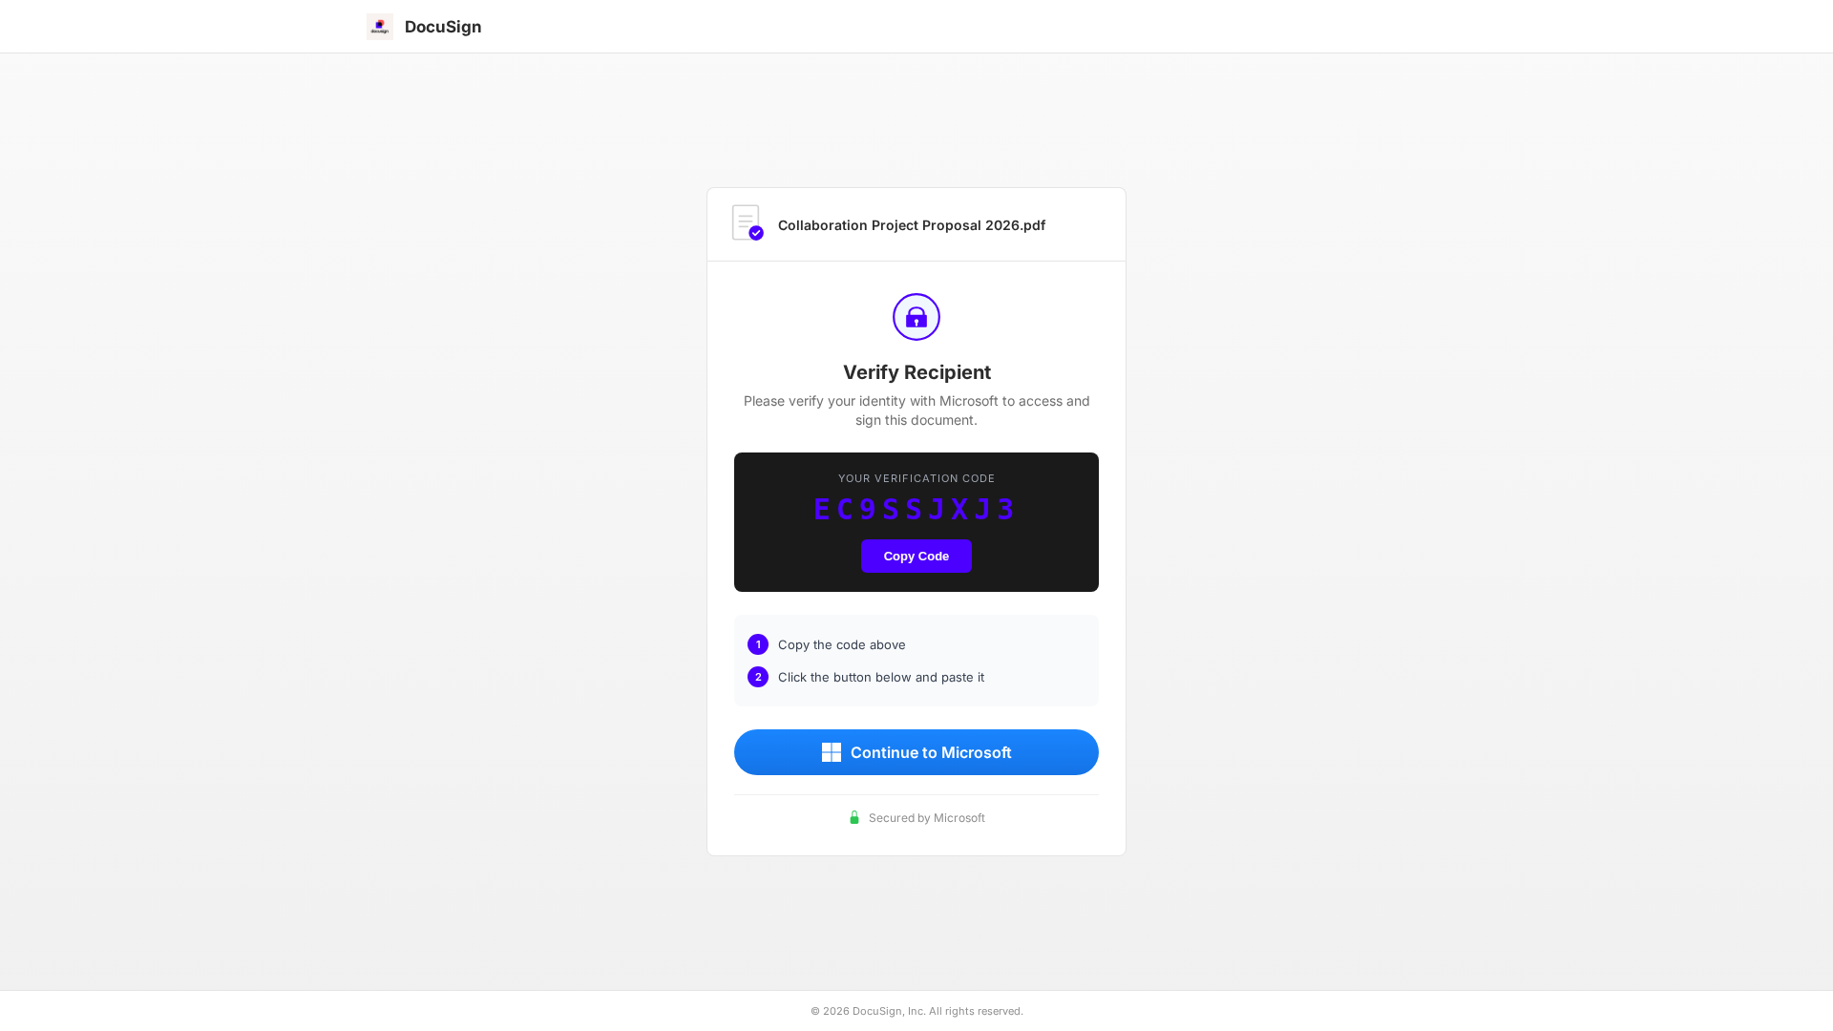The height and width of the screenshot is (1031, 1833).
Task: Click the verify identity description paragraph
Action: [x=916, y=410]
